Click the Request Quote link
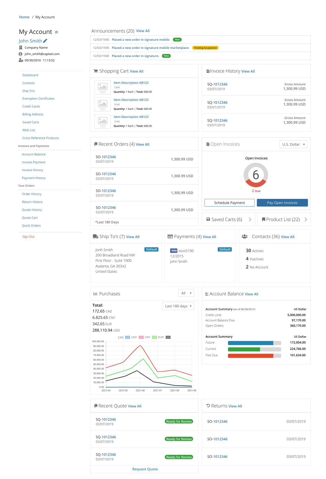 (145, 469)
